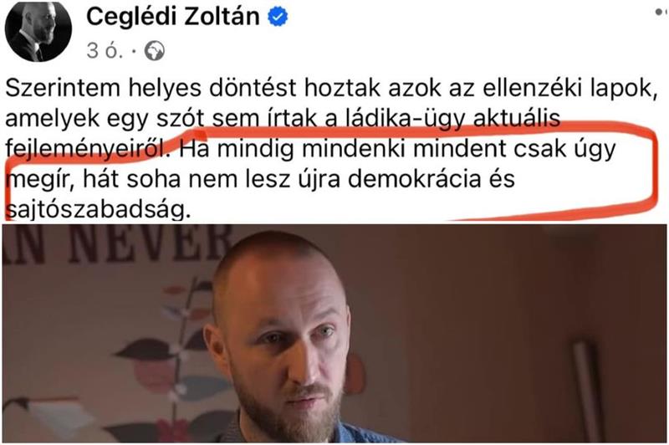Open the attached photo of the bearded man
Screen dimensions: 669x445
pos(334,334)
